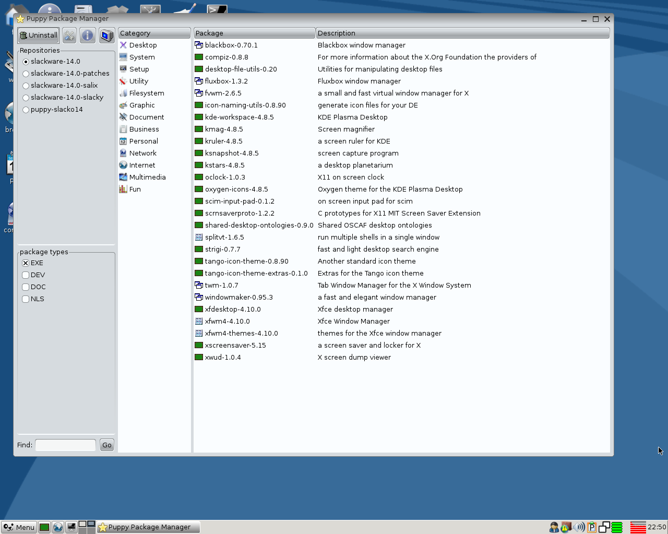Image resolution: width=668 pixels, height=534 pixels.
Task: Select the Multimedia category icon
Action: click(123, 177)
